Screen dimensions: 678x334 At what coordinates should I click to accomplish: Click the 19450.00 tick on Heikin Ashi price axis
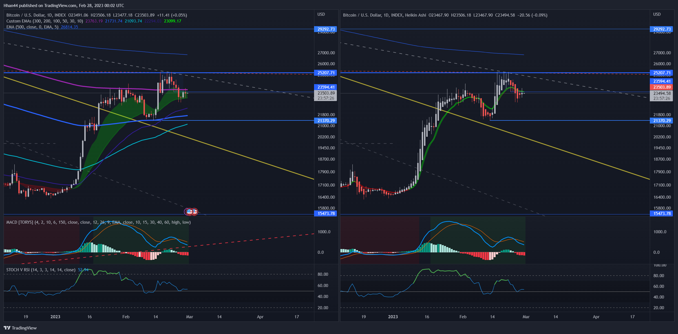click(662, 148)
